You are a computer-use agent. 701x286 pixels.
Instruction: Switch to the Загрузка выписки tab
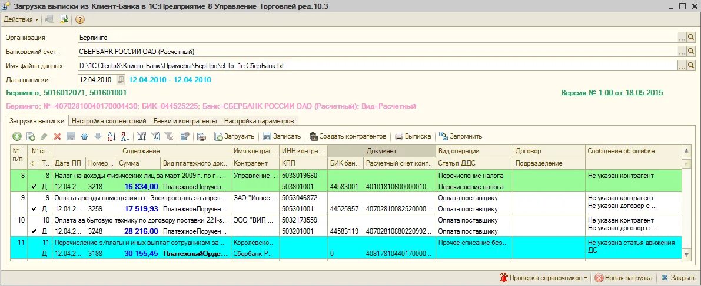36,121
